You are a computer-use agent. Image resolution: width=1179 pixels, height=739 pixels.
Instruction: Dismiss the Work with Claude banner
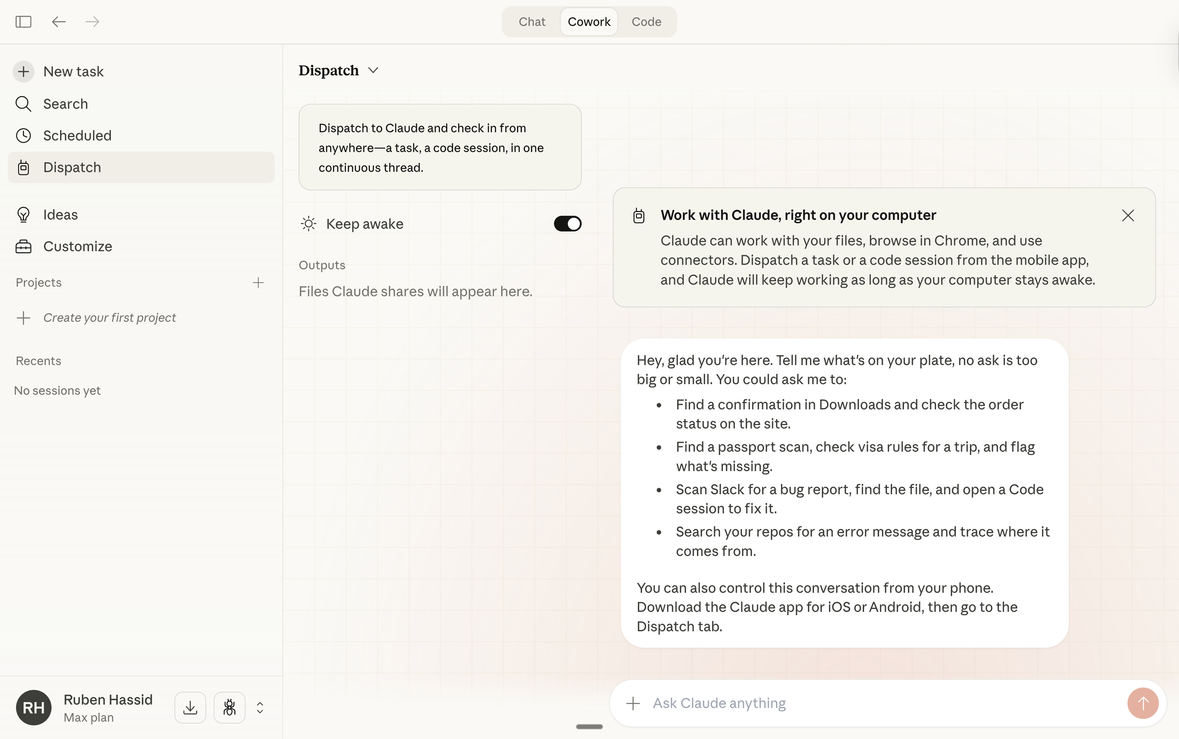coord(1127,215)
